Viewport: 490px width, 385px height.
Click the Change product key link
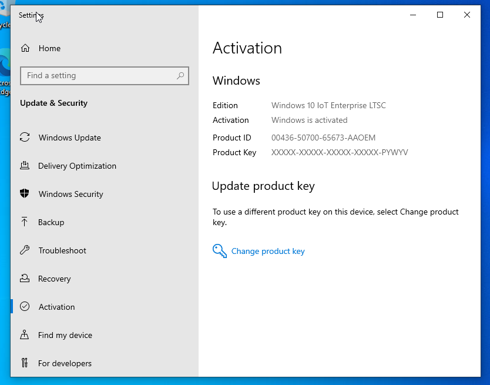268,251
